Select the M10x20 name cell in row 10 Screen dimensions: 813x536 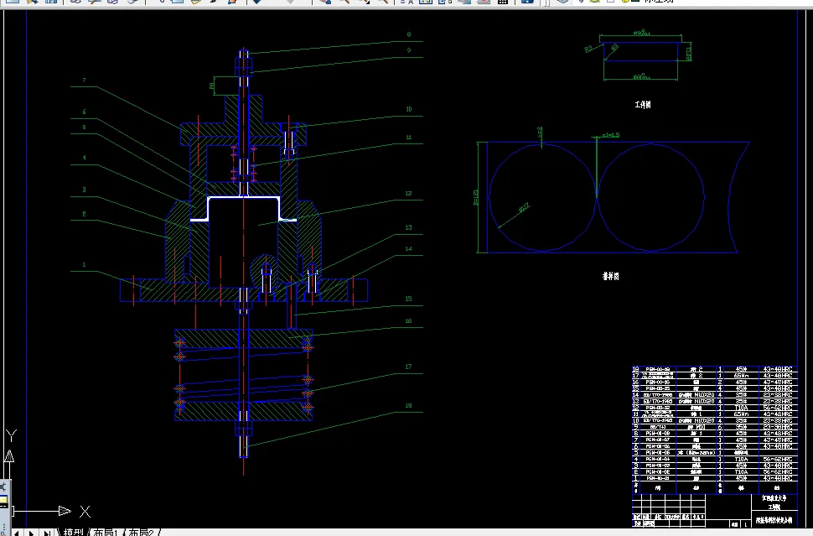coord(696,421)
